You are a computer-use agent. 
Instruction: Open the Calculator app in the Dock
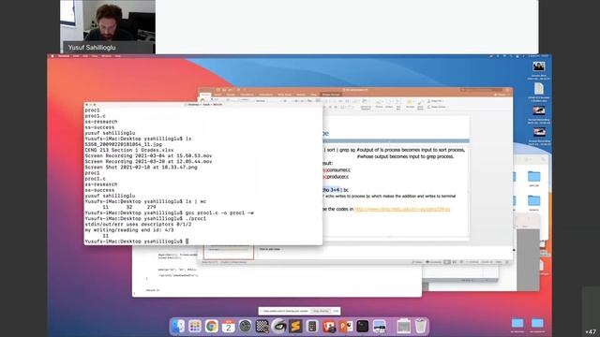click(x=312, y=327)
